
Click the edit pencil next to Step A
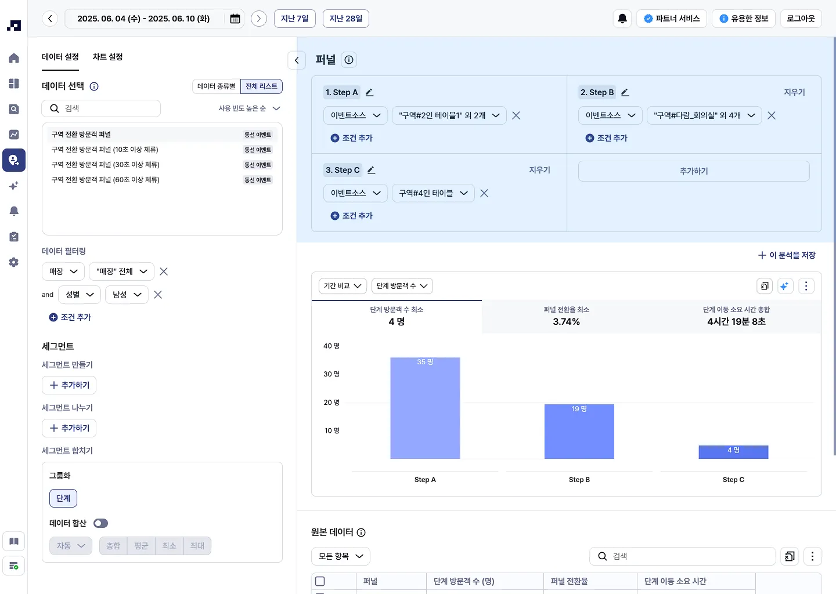(x=370, y=92)
